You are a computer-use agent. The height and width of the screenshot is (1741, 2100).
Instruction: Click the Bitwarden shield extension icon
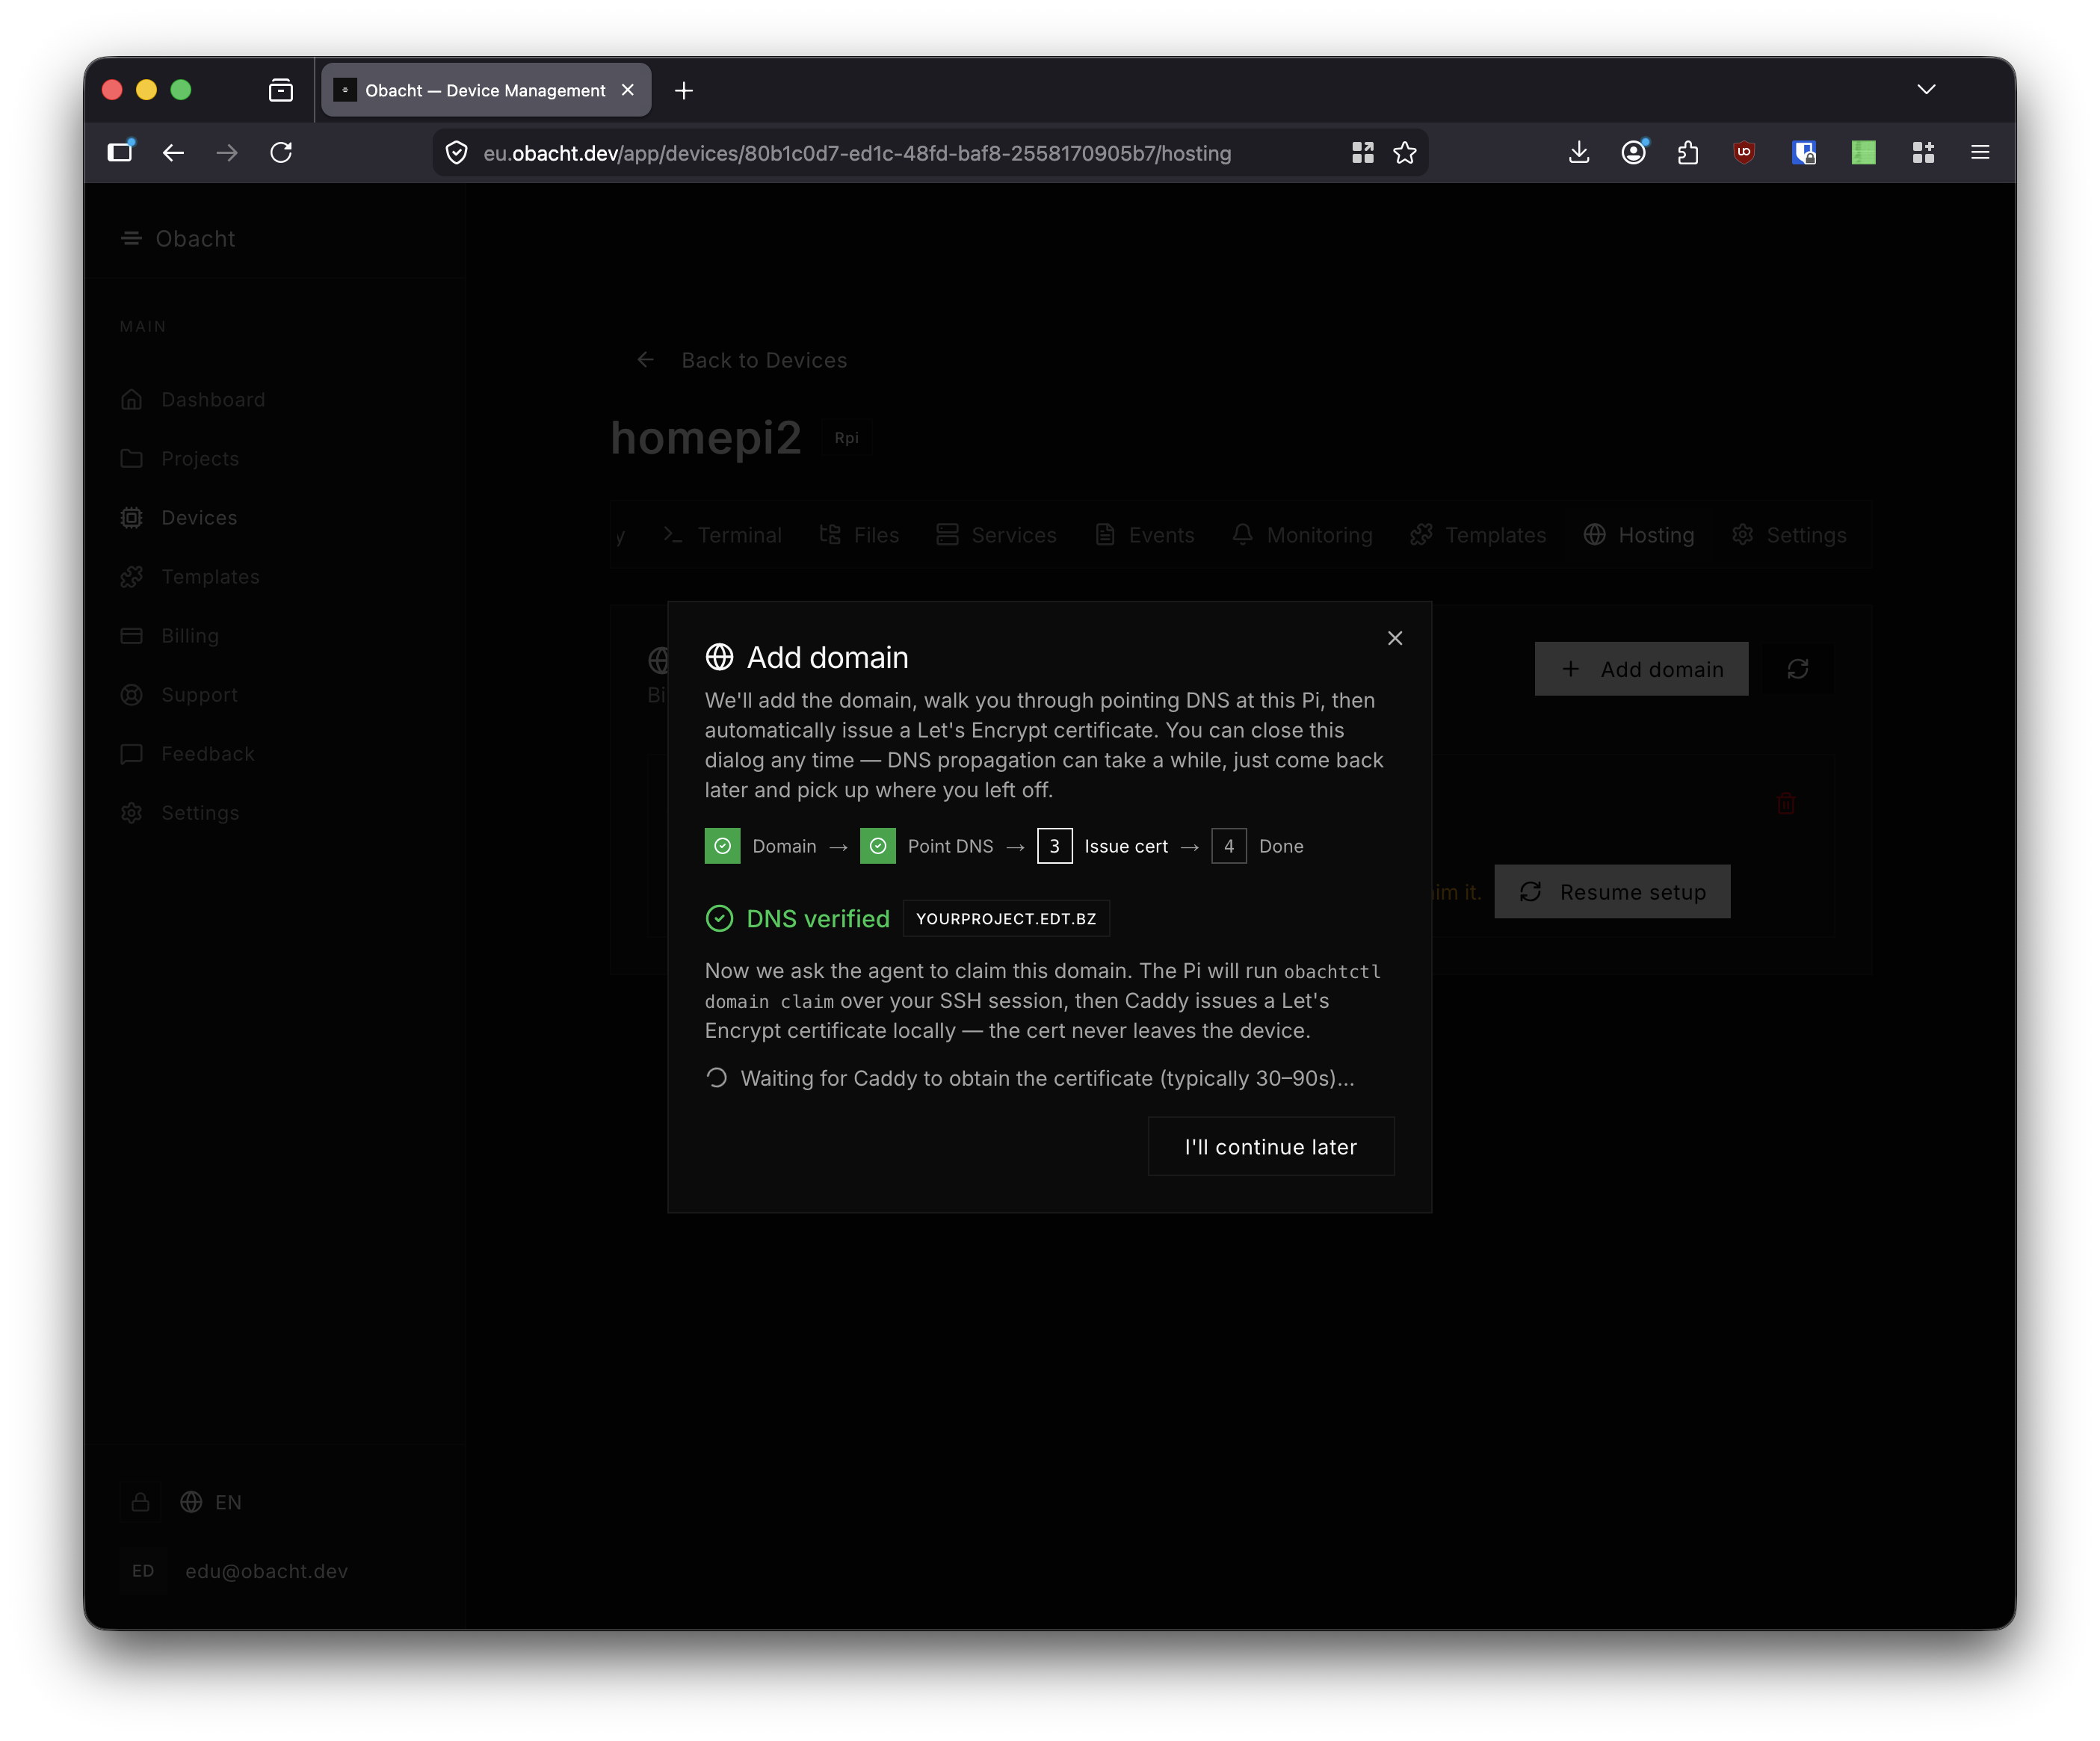click(x=1804, y=152)
